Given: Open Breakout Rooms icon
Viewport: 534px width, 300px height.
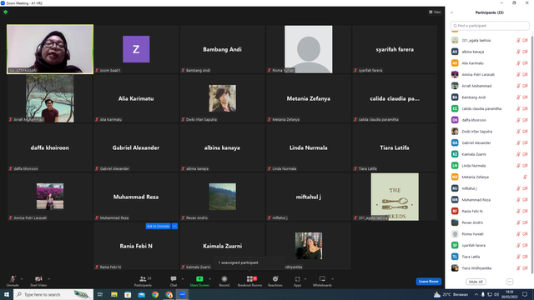Looking at the screenshot, I should point(250,279).
